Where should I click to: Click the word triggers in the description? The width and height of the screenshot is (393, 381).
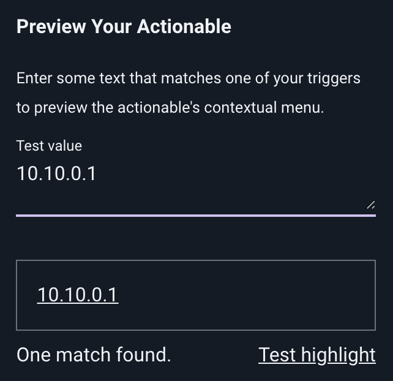334,78
